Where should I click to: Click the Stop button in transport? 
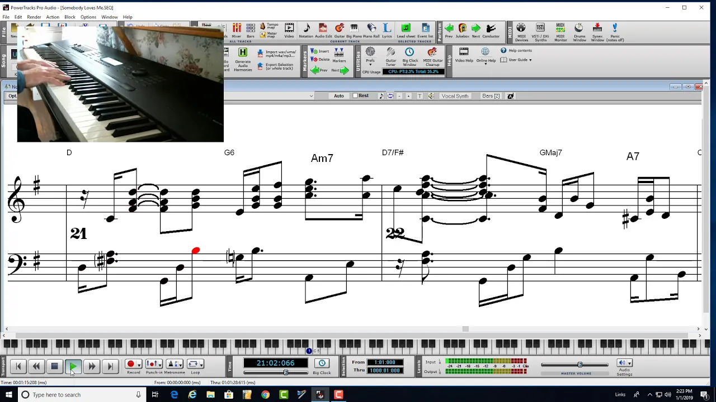coord(54,366)
